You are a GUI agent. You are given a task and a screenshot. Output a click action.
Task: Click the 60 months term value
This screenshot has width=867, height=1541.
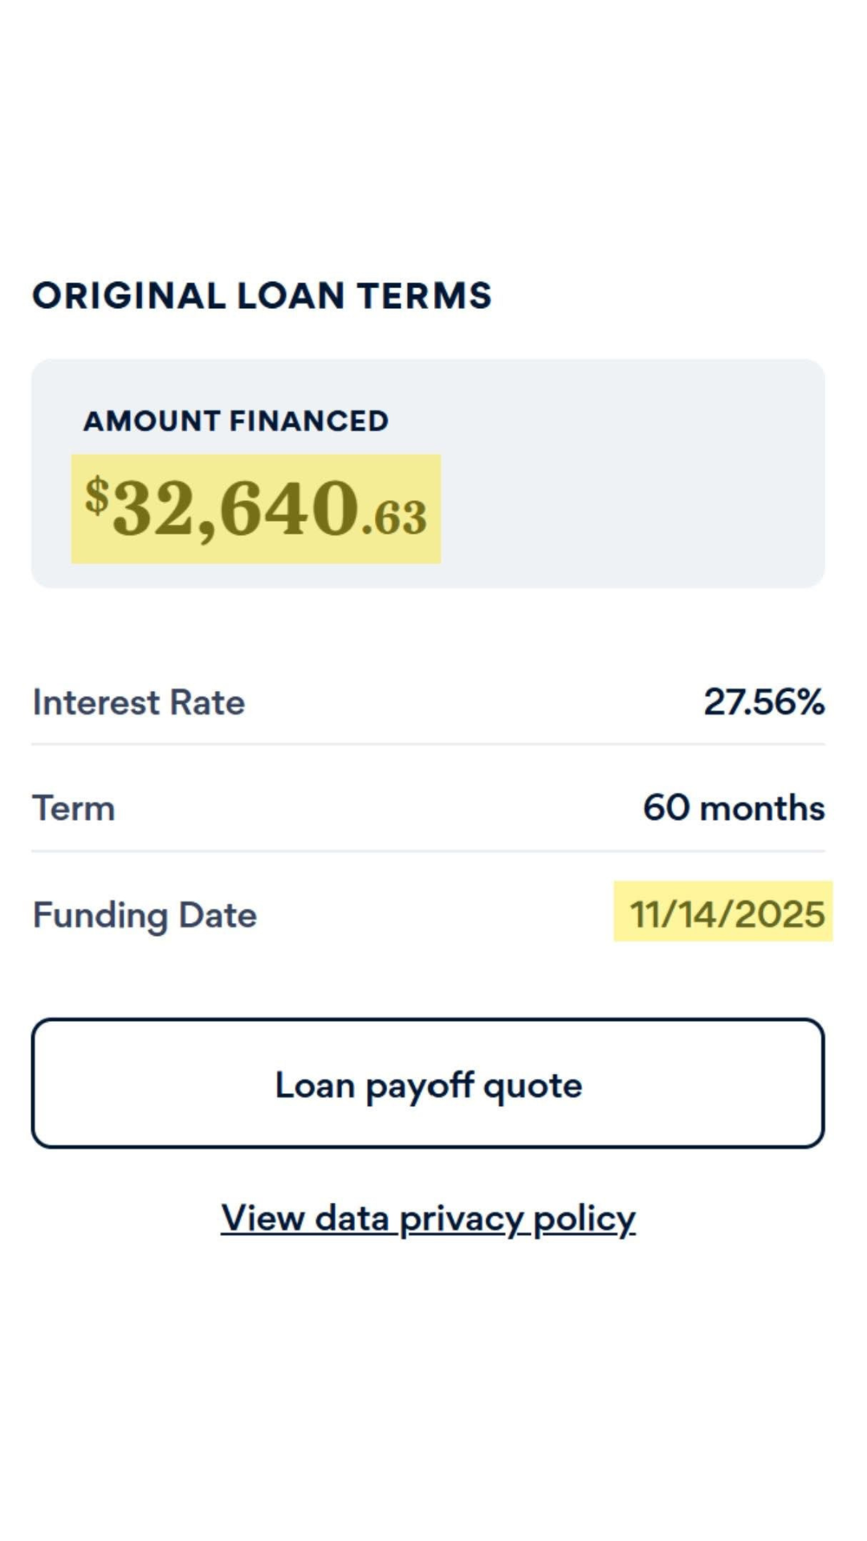[733, 808]
